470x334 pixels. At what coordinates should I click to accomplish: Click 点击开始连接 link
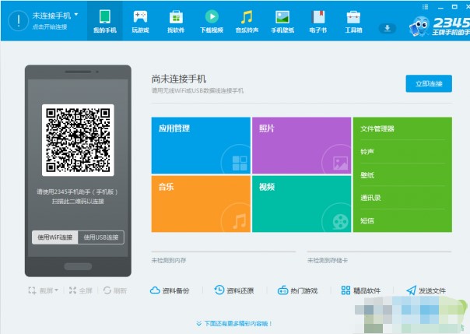point(50,27)
